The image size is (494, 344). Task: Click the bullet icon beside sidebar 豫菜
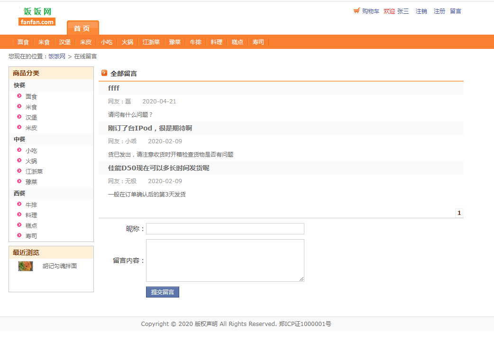click(x=19, y=181)
